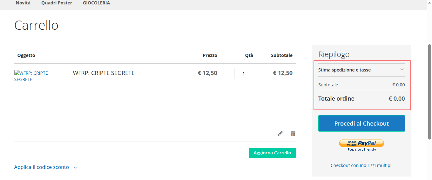Viewport: 432px width, 180px height.
Task: Delete item using the trash icon
Action: (293, 133)
